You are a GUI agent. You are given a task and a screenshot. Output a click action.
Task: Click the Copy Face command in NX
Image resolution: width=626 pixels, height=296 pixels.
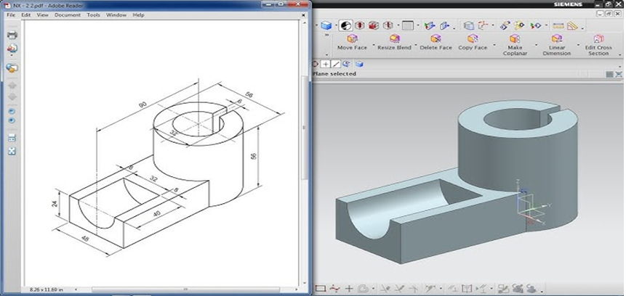tap(473, 42)
